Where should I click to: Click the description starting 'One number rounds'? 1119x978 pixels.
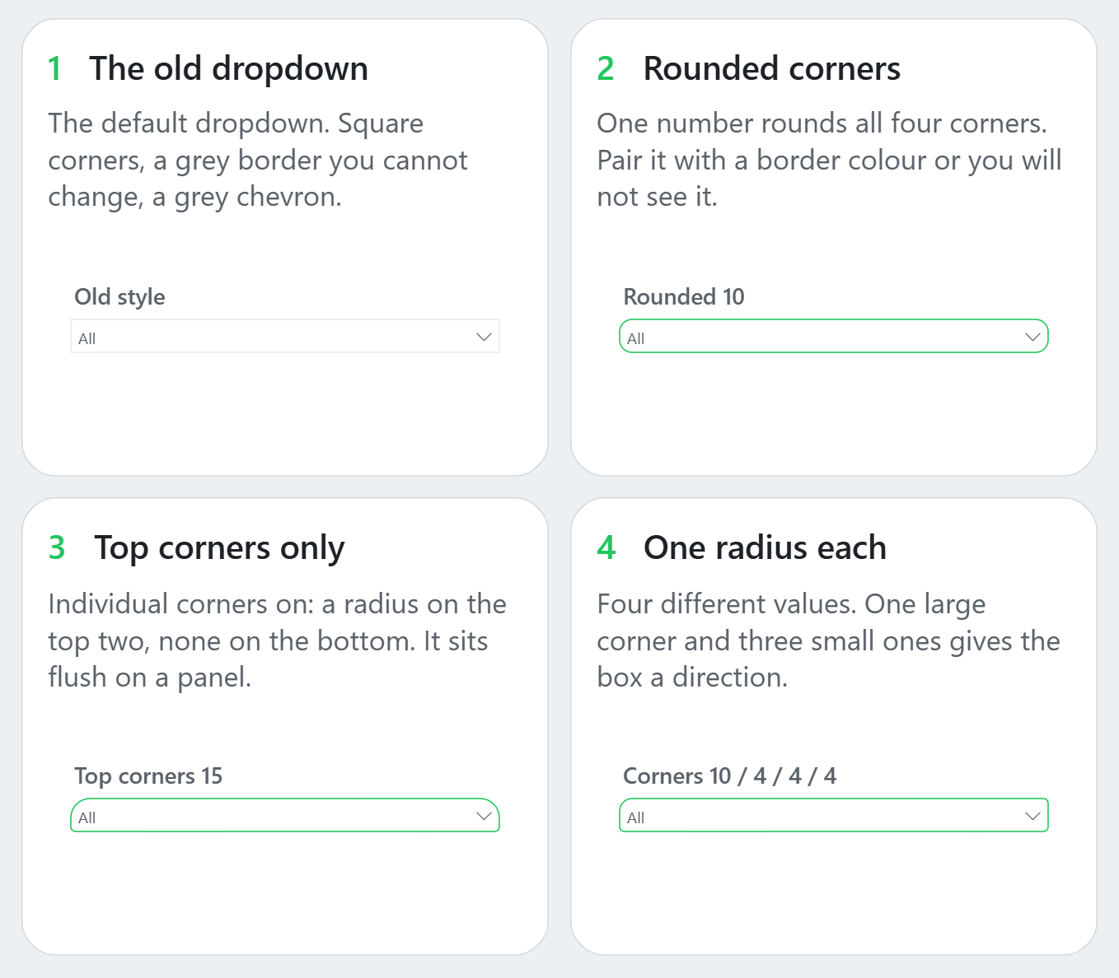point(829,160)
